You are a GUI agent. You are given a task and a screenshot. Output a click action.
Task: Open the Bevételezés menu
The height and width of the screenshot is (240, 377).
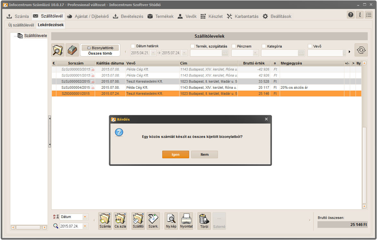click(128, 16)
